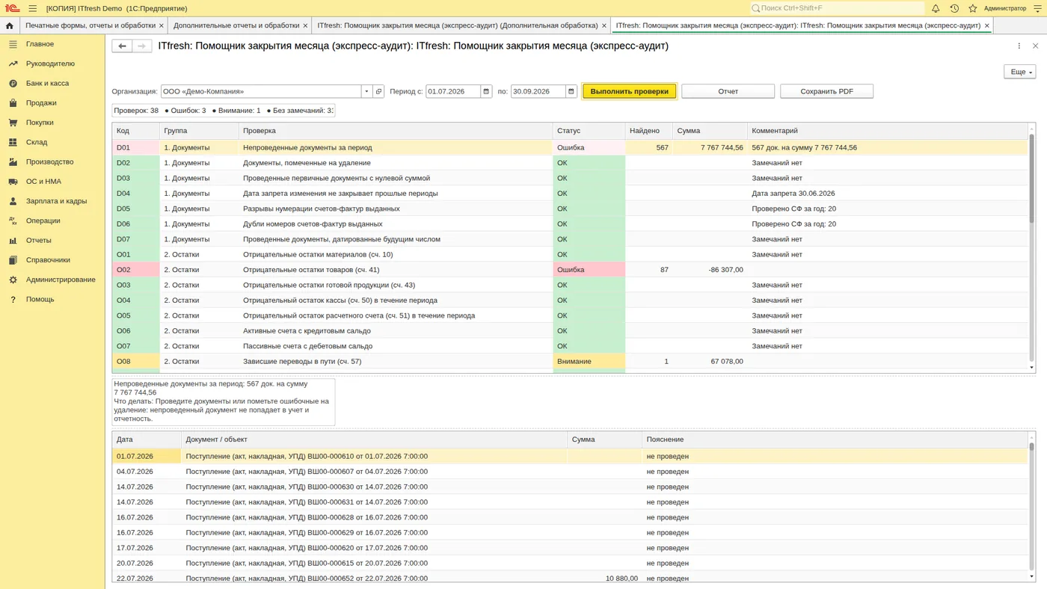The height and width of the screenshot is (589, 1047).
Task: Click the Отчет button
Action: pos(728,91)
